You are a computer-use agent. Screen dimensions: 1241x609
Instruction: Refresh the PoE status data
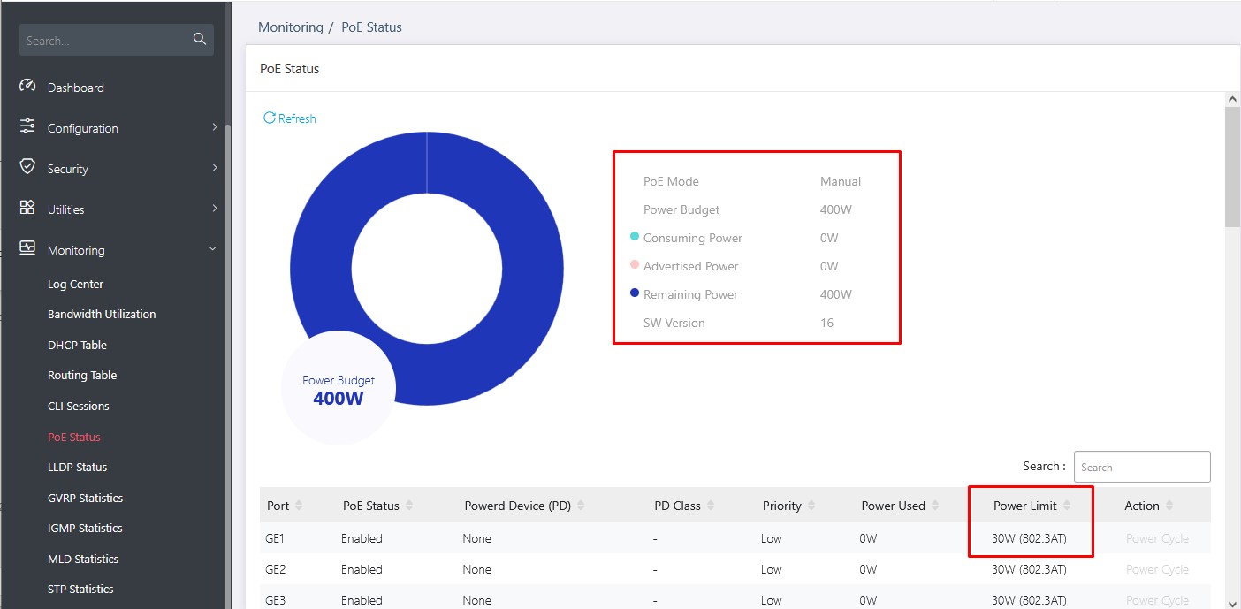289,118
